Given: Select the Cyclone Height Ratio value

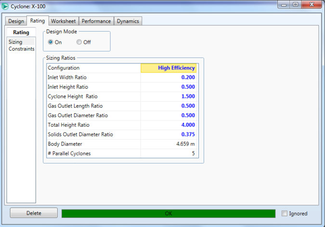Looking at the screenshot, I should [169, 96].
